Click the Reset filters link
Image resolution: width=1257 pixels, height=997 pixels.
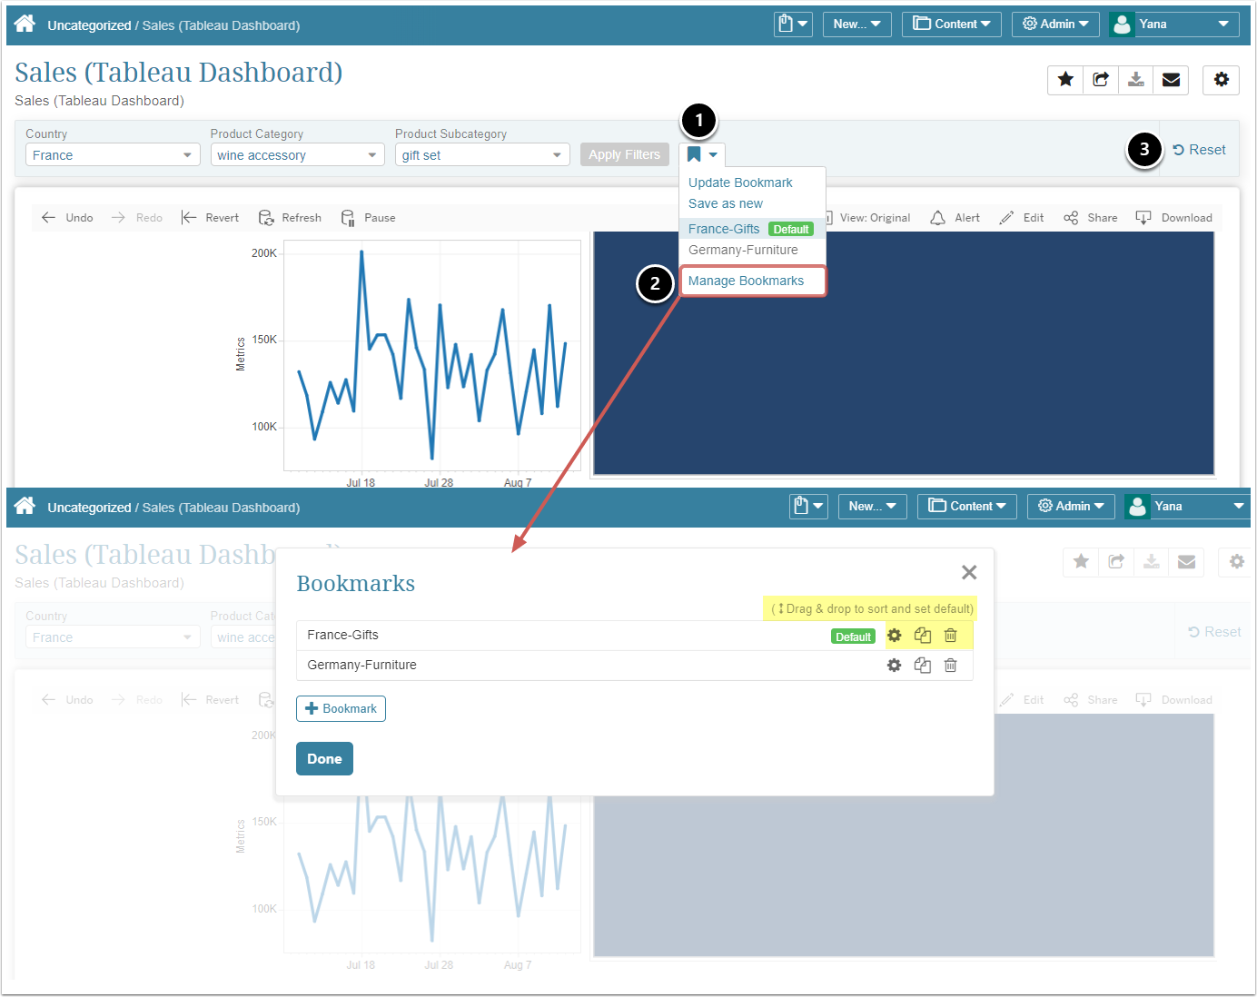tap(1199, 150)
